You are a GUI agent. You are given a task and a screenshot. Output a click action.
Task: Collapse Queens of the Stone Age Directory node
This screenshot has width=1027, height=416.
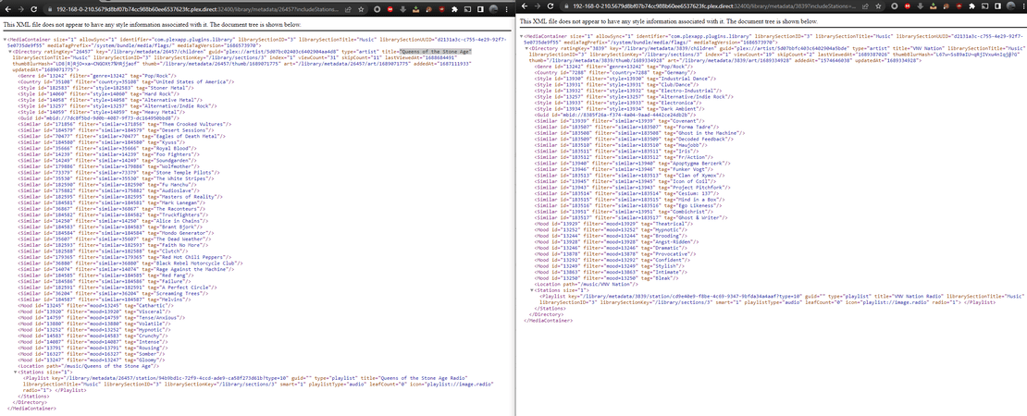point(10,52)
